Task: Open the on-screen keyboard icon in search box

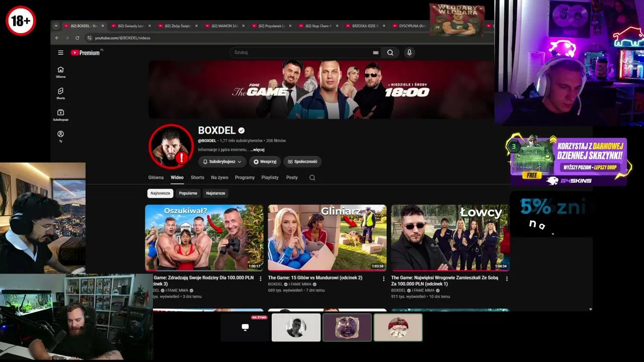Action: [375, 52]
